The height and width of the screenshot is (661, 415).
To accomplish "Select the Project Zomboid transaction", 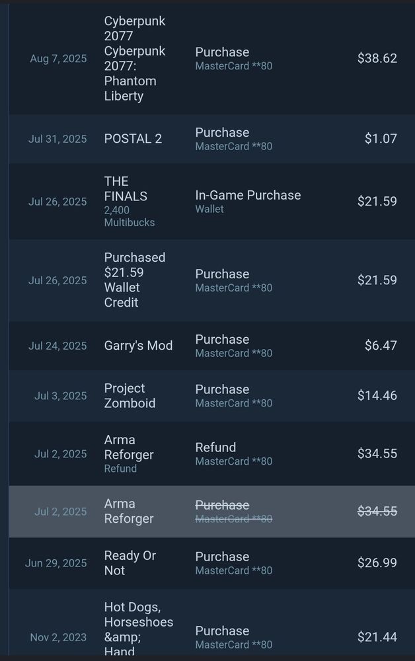I will [212, 396].
